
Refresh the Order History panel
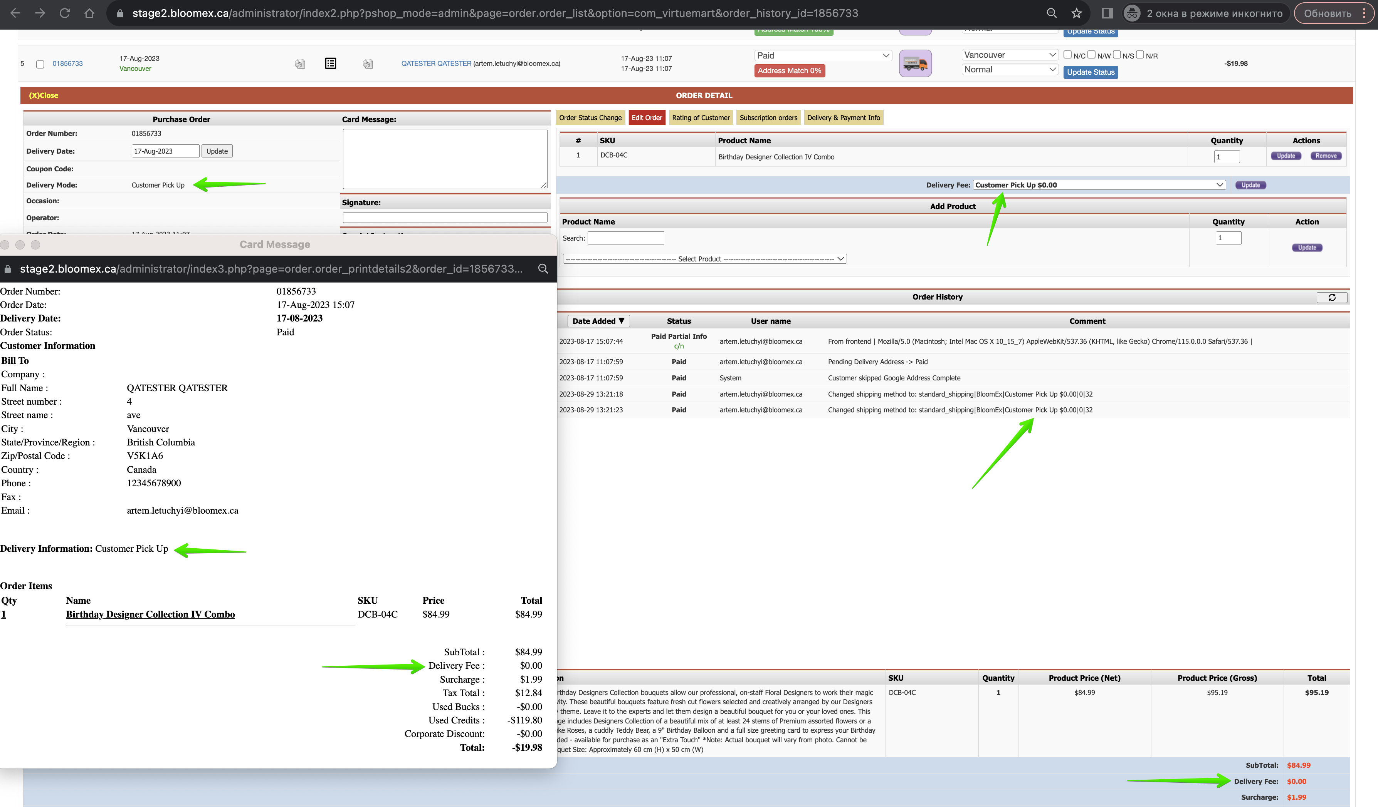[1331, 297]
